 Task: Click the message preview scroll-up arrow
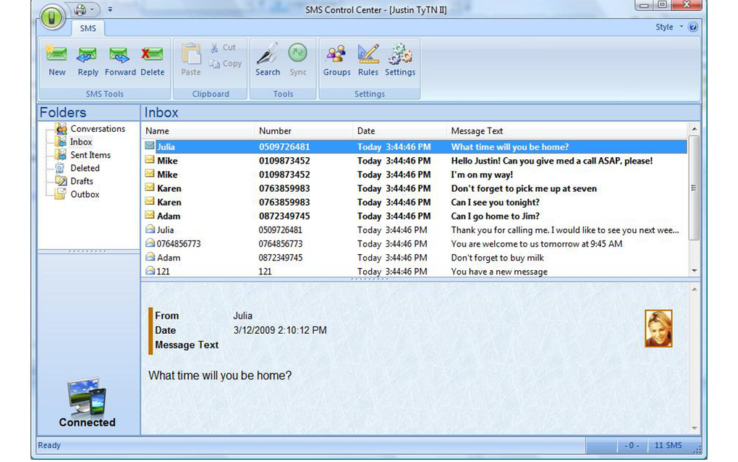pyautogui.click(x=695, y=289)
